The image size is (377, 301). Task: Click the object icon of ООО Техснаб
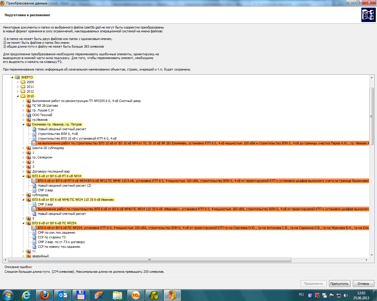point(29,115)
